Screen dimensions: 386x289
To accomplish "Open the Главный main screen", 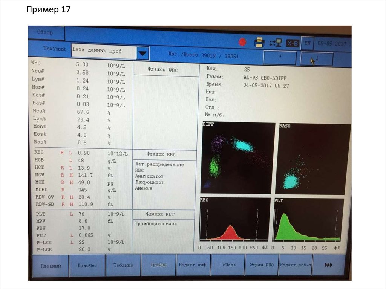I will point(51,265).
